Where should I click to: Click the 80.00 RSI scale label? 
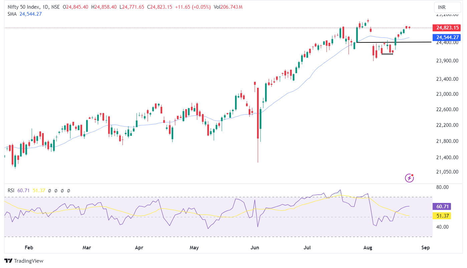pyautogui.click(x=442, y=187)
